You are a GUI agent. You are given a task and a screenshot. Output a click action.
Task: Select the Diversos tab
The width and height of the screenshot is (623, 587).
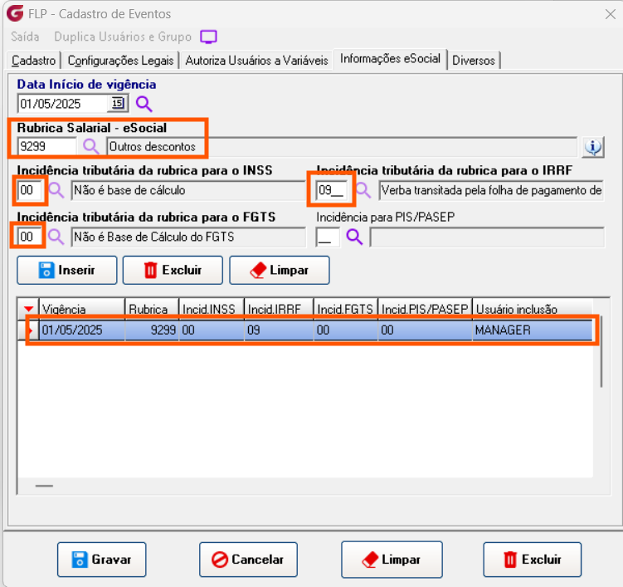[474, 61]
